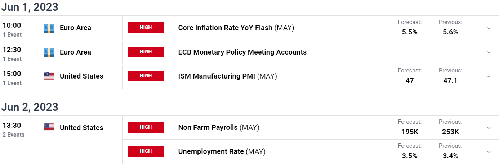Click the Euro banknote icon at 10:00
Screen dimensions: 499x165
point(49,28)
